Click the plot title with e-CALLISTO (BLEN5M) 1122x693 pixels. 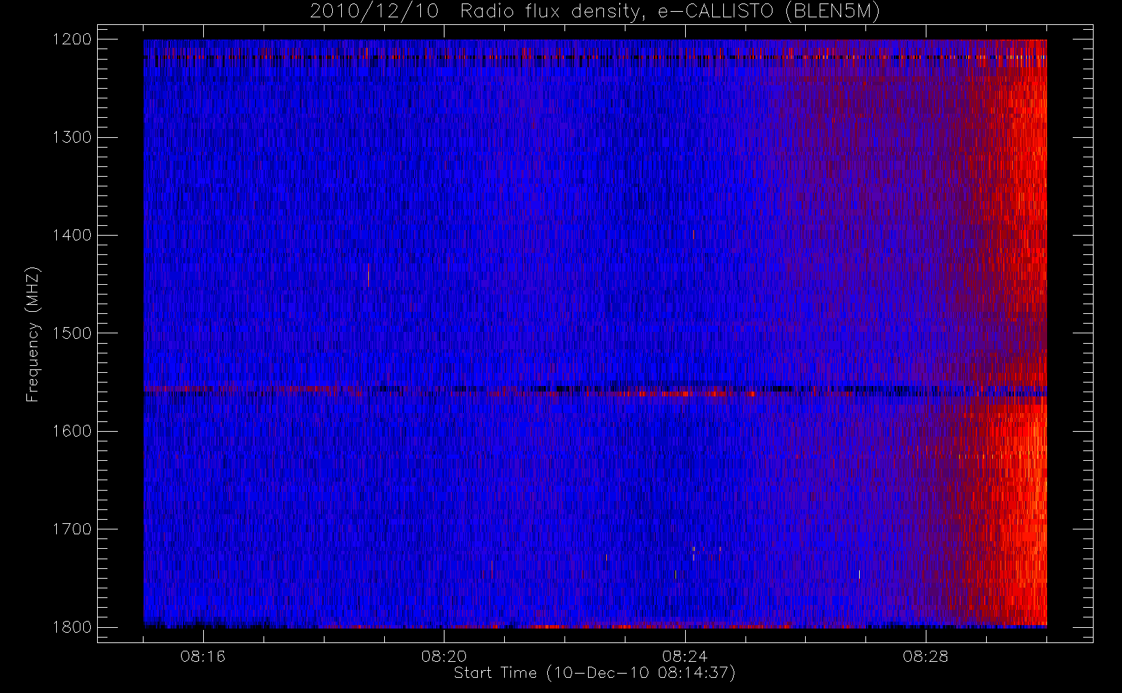(595, 12)
